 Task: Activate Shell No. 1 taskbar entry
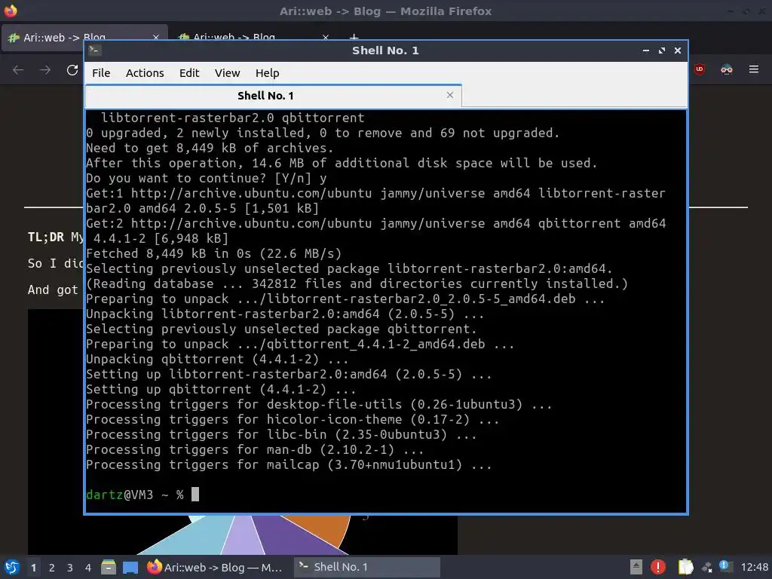pos(367,567)
